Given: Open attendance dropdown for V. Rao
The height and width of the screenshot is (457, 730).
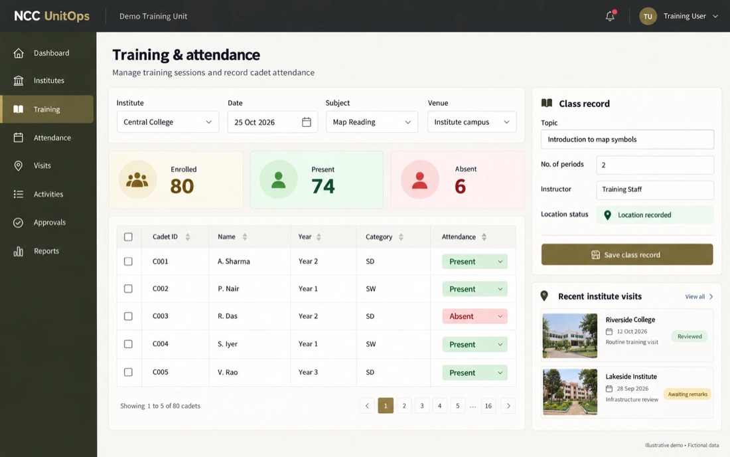Looking at the screenshot, I should click(475, 373).
